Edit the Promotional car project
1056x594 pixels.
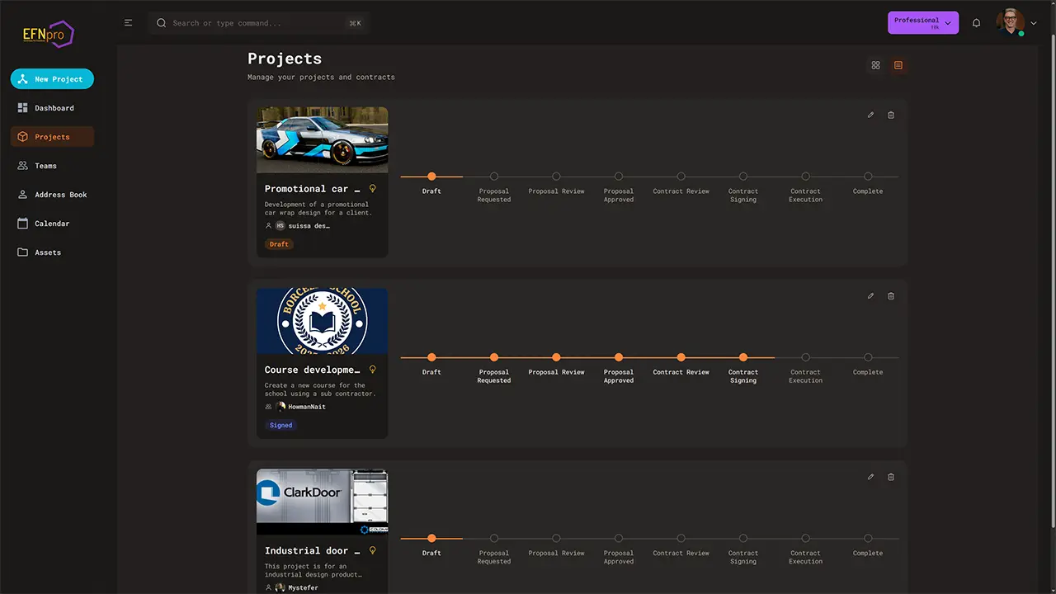[870, 115]
